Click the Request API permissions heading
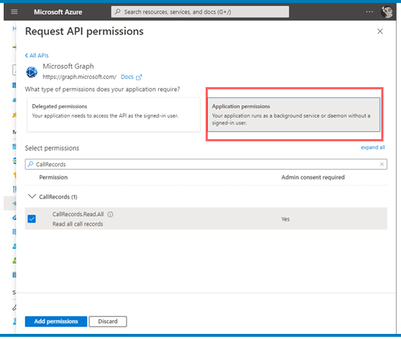 pyautogui.click(x=84, y=31)
